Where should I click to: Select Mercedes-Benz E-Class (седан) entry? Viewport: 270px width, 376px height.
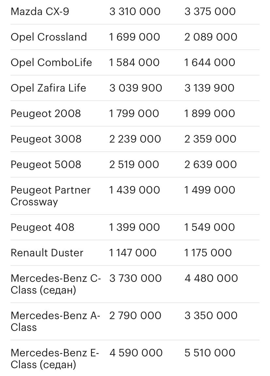[55, 359]
